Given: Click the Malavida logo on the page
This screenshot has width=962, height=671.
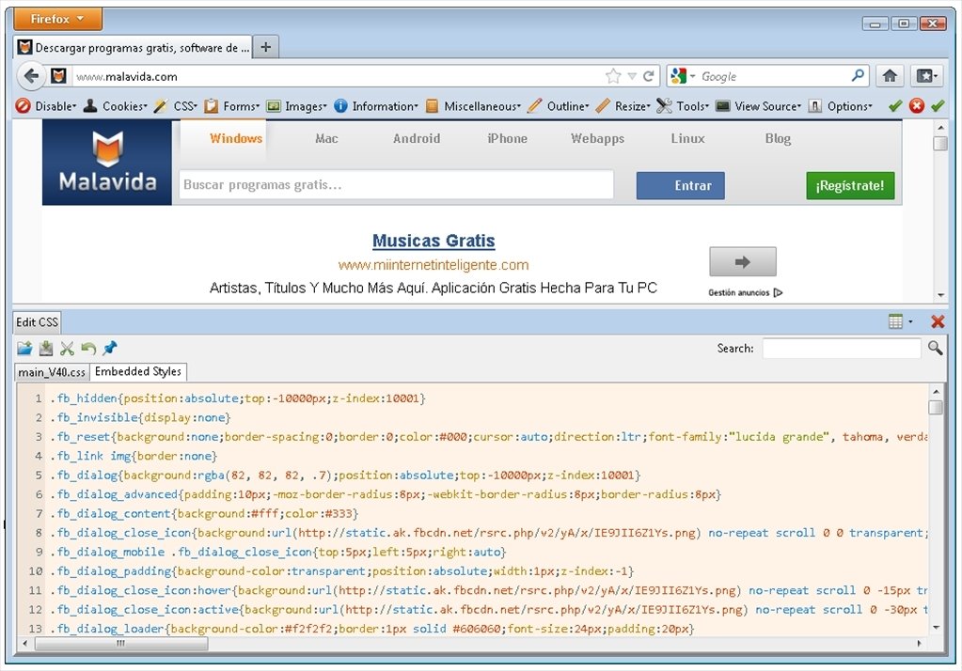Looking at the screenshot, I should pos(107,162).
